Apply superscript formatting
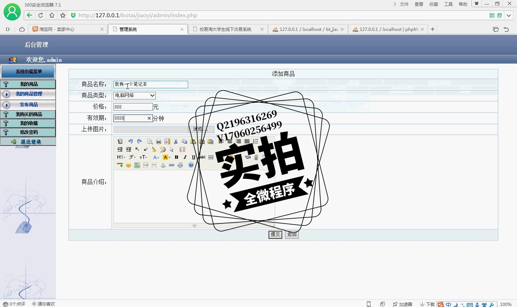Screen dimensions: 517x307 click(146, 149)
